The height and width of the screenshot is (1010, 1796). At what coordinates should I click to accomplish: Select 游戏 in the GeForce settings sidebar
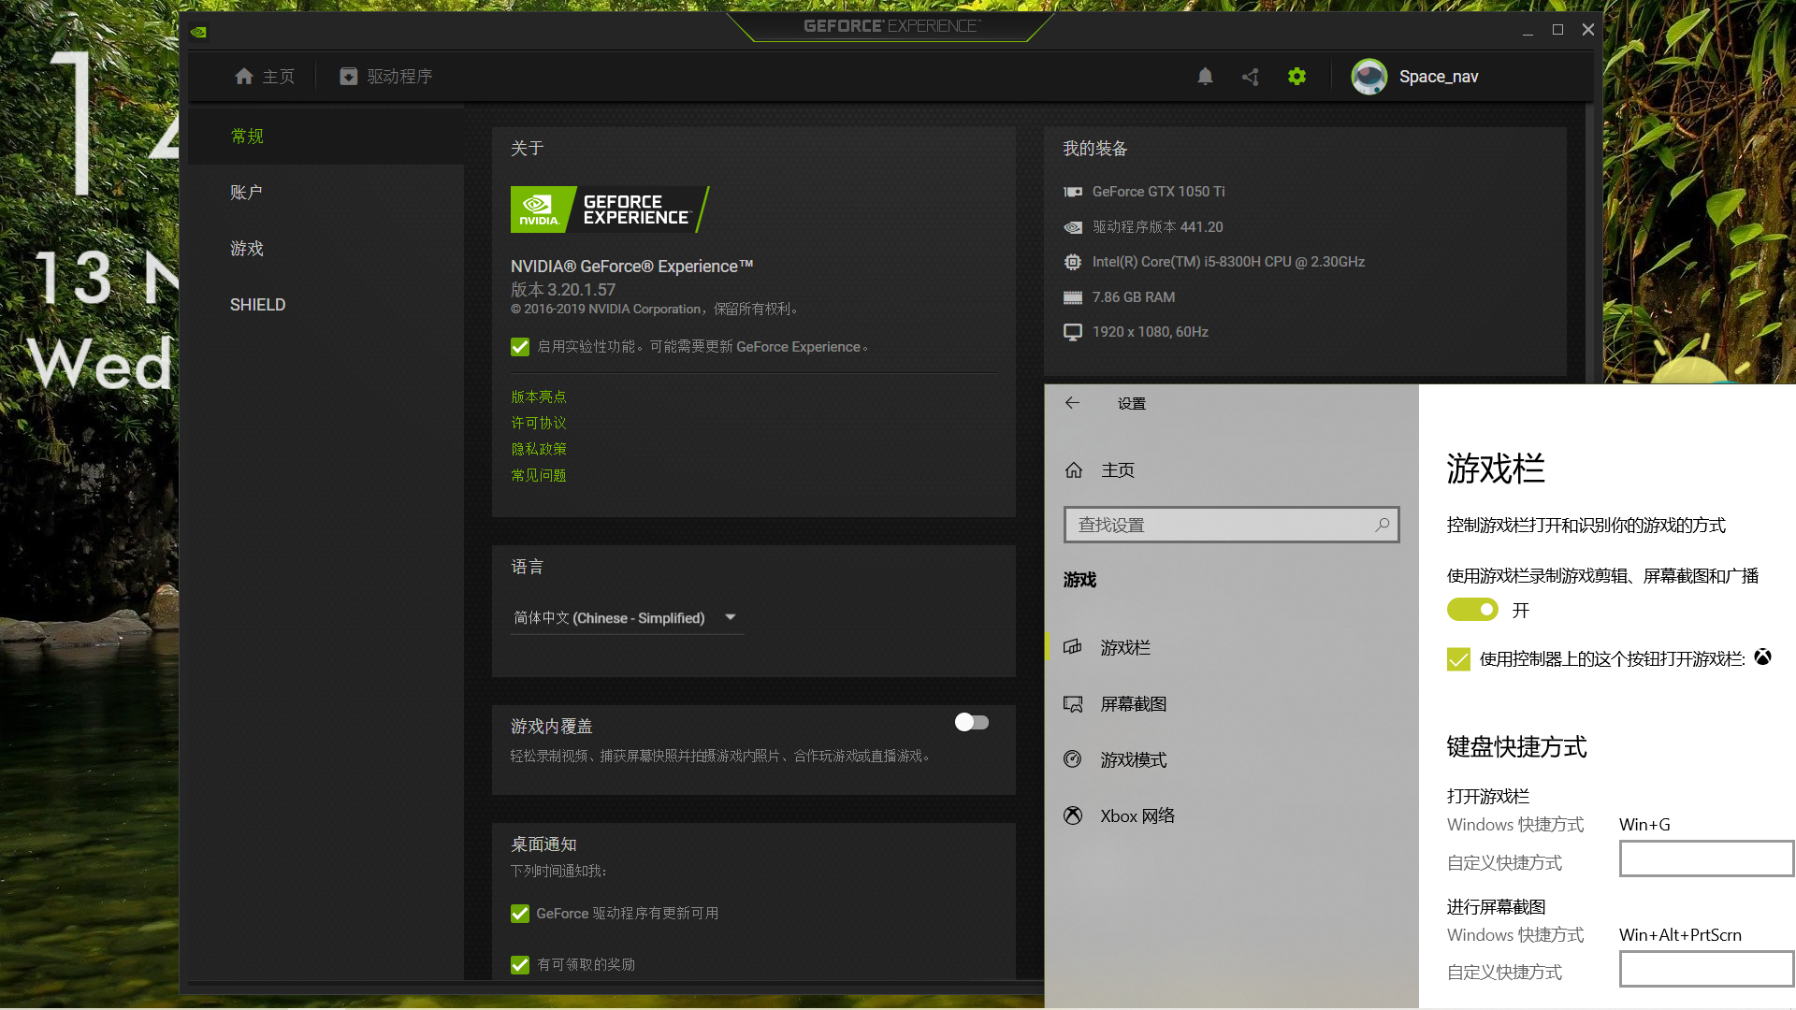tap(326, 249)
